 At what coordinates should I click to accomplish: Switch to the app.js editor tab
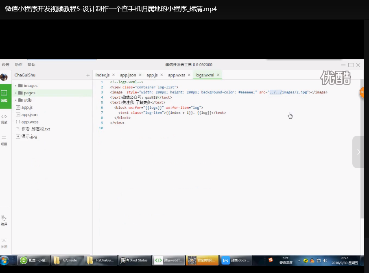[152, 75]
